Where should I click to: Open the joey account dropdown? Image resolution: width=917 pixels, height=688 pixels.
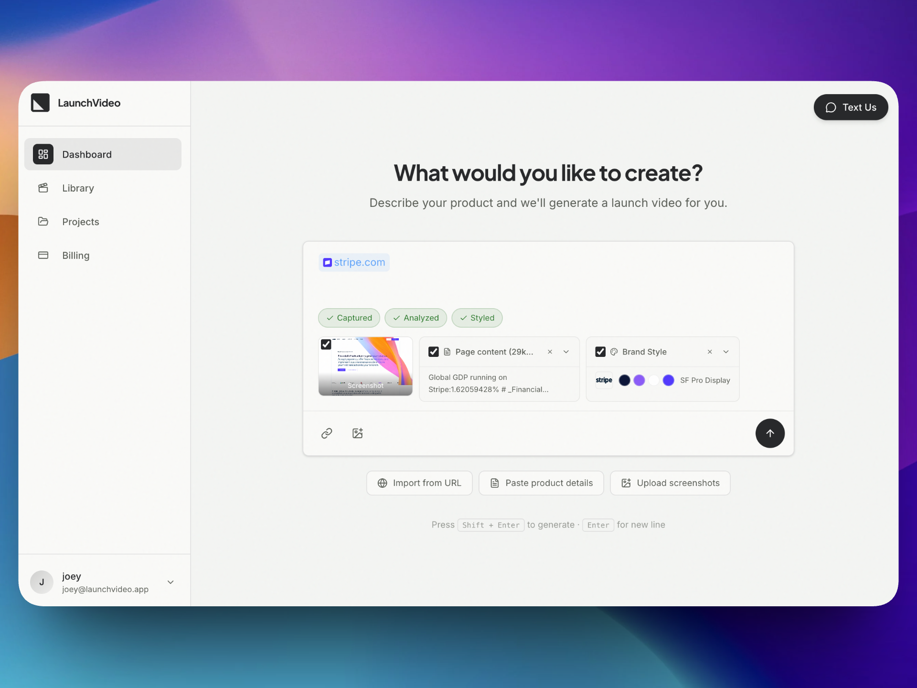pos(171,582)
